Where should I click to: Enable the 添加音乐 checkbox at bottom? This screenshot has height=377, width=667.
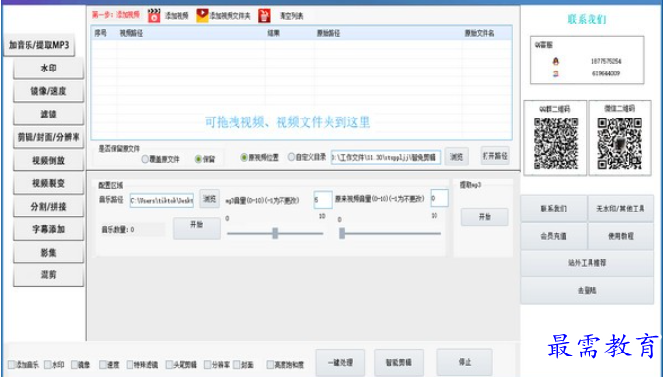pos(12,364)
